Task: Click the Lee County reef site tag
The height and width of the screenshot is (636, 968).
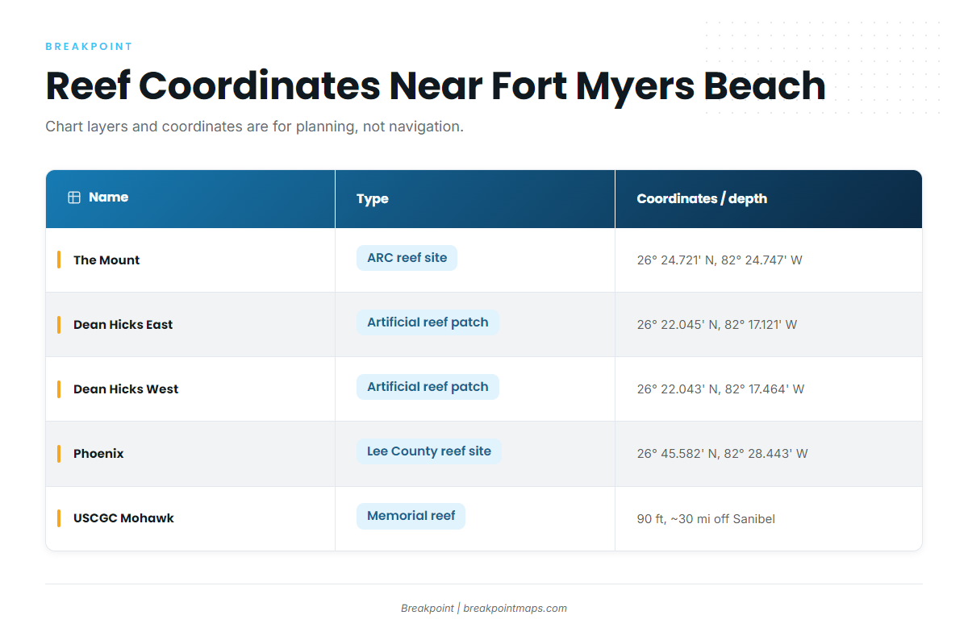Action: pos(429,451)
